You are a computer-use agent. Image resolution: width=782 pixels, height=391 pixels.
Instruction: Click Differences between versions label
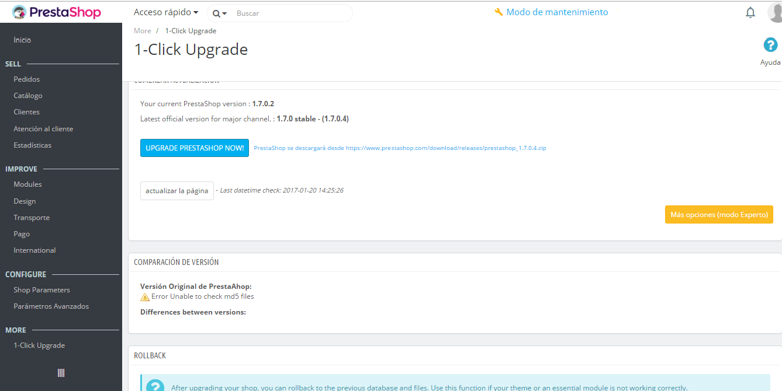tap(193, 312)
